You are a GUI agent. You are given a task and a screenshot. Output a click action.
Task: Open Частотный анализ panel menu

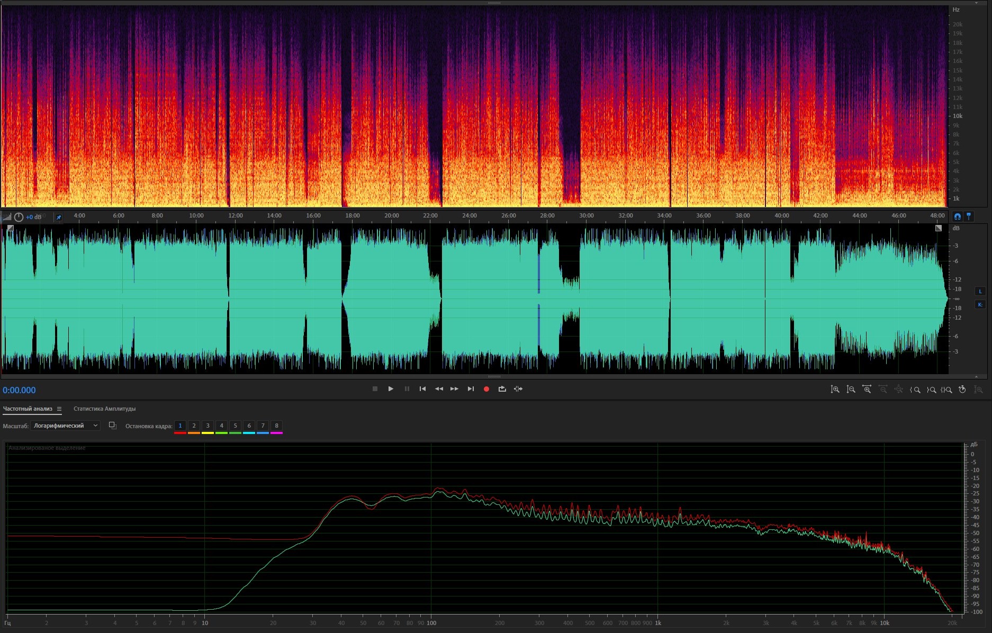point(59,409)
